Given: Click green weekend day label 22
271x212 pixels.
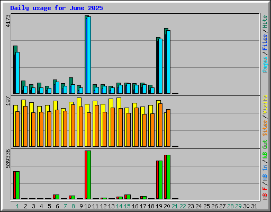Looking at the screenshot, I should tap(183, 206).
